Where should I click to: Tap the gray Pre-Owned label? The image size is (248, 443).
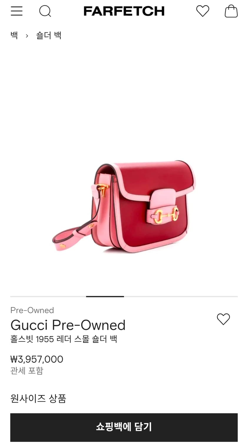32,310
